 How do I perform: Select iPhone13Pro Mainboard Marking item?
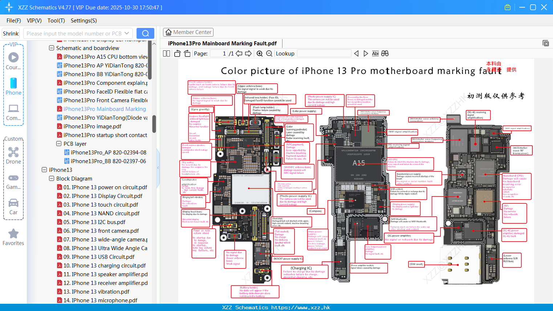pos(102,109)
